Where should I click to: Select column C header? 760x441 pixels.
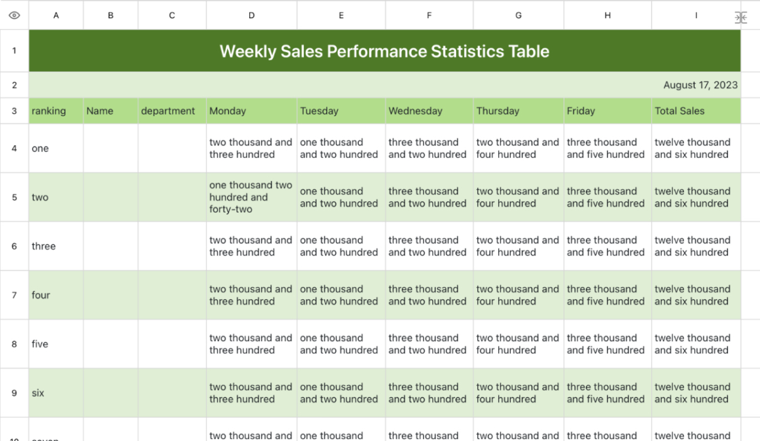pos(172,16)
